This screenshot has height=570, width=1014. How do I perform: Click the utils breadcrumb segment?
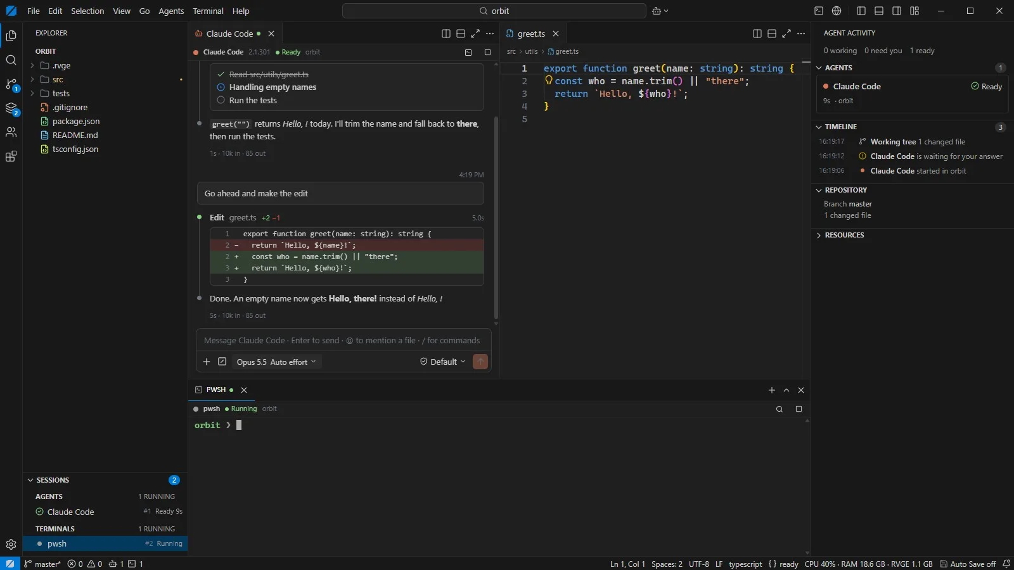531,51
